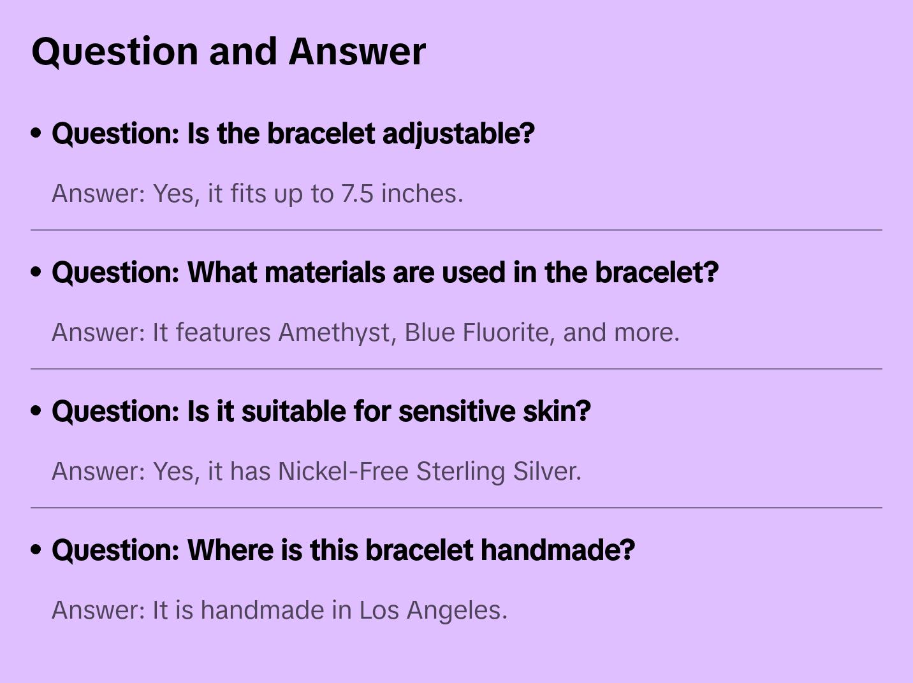Click question about where bracelet is handmade
The width and height of the screenshot is (913, 683).
[343, 550]
